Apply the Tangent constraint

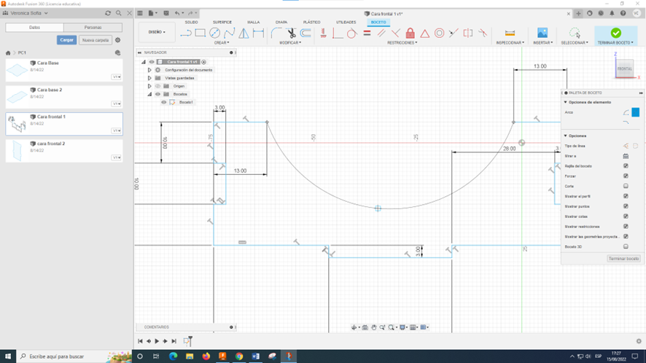(352, 33)
